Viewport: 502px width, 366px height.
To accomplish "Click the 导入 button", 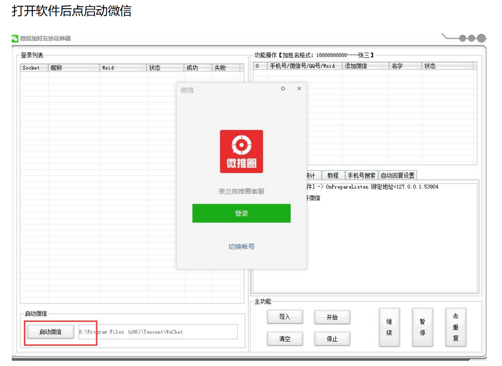I will (x=284, y=317).
